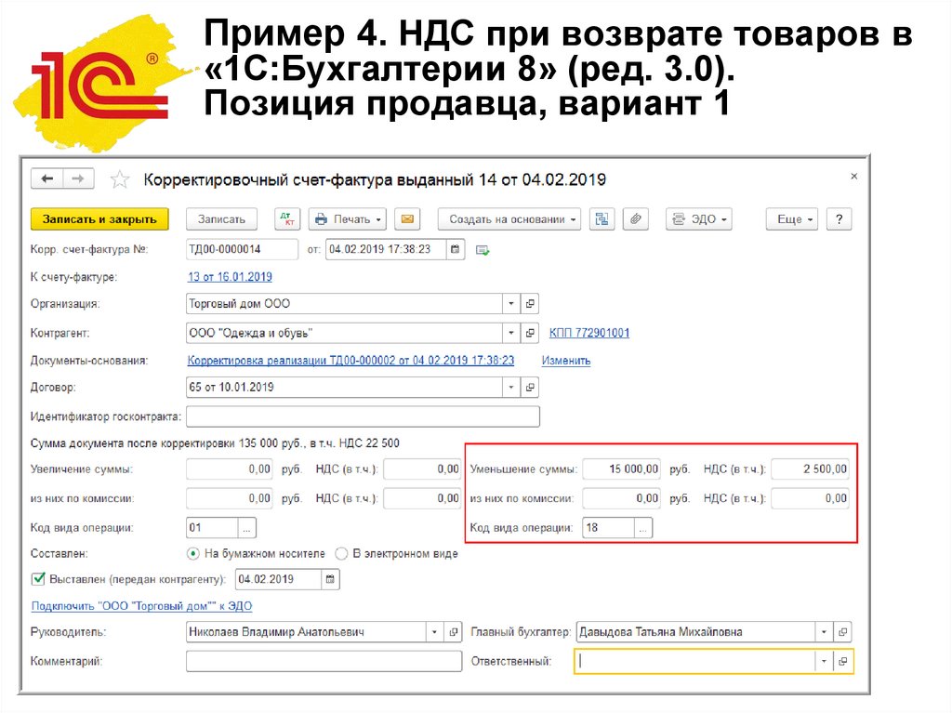The width and height of the screenshot is (952, 713).
Task: Go back with the left arrow button
Action: click(x=46, y=178)
